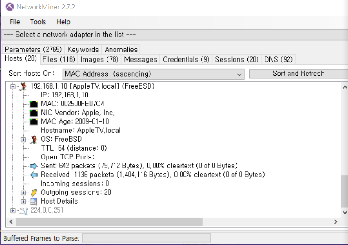Switch to the Images (78) tab
Viewport: 348px width, 245px height.
coord(99,59)
